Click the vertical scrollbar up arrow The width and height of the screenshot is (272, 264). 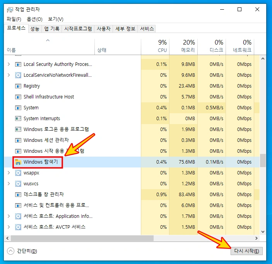coord(263,59)
